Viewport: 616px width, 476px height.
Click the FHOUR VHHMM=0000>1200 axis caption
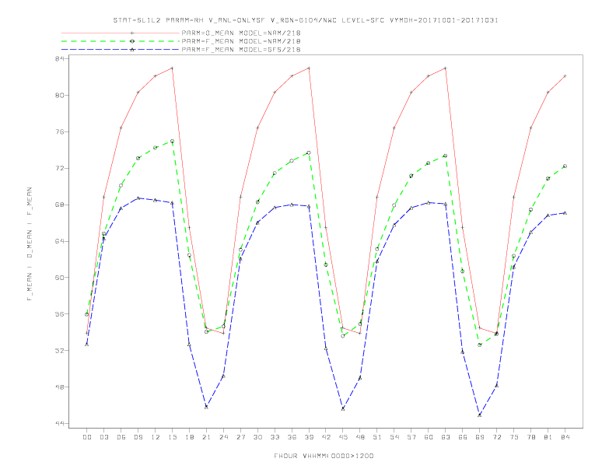click(324, 456)
